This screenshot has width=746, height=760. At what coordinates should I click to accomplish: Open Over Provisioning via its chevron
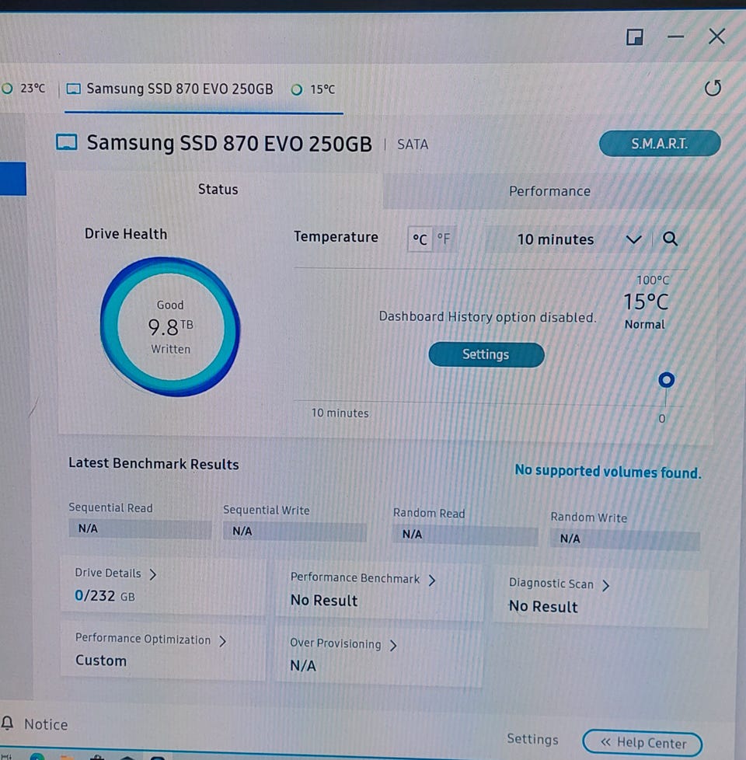pos(393,646)
